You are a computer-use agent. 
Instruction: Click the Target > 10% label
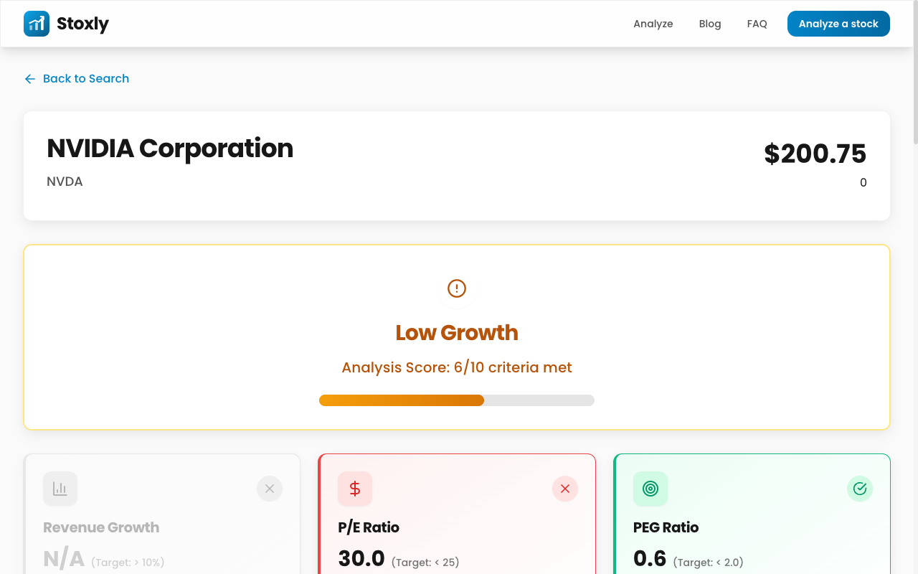(x=128, y=563)
